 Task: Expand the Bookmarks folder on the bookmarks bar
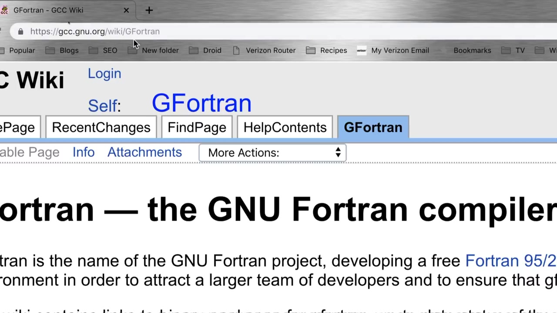[x=472, y=50]
